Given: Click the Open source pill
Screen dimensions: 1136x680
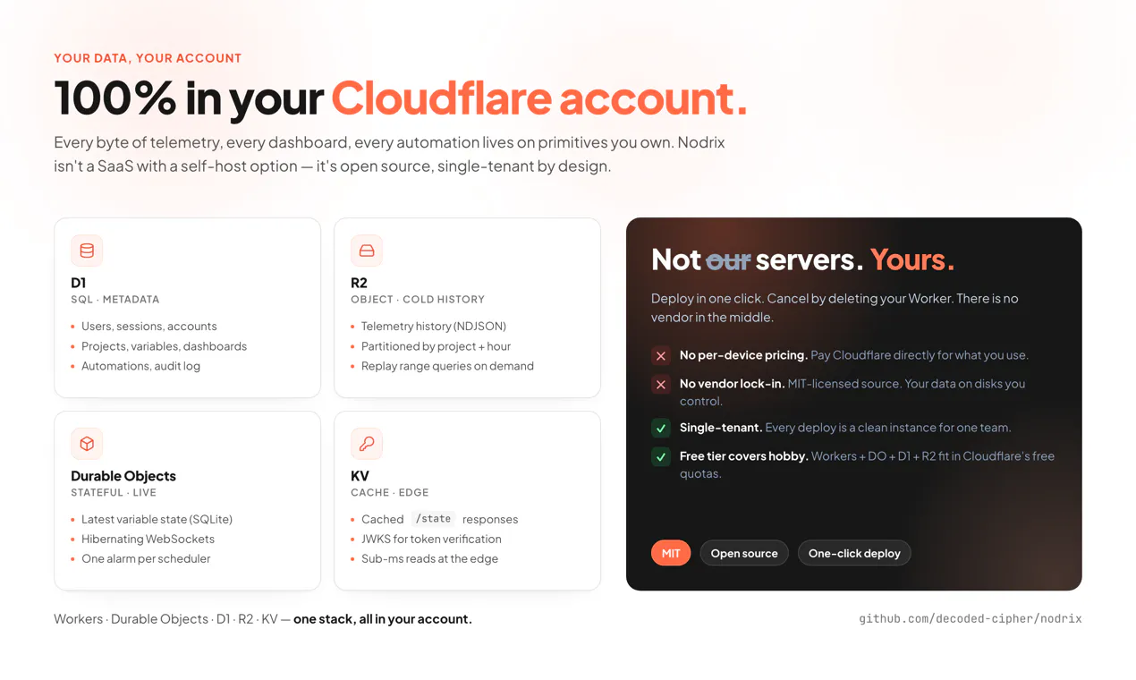Looking at the screenshot, I should (744, 553).
